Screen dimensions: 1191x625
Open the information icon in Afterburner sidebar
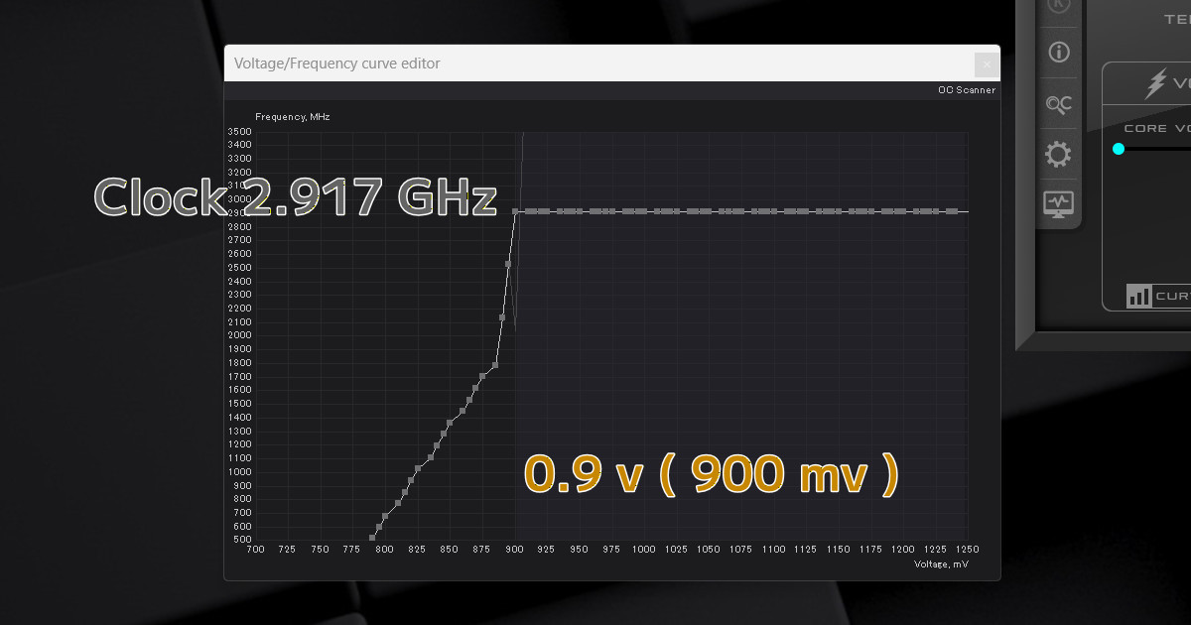1058,52
